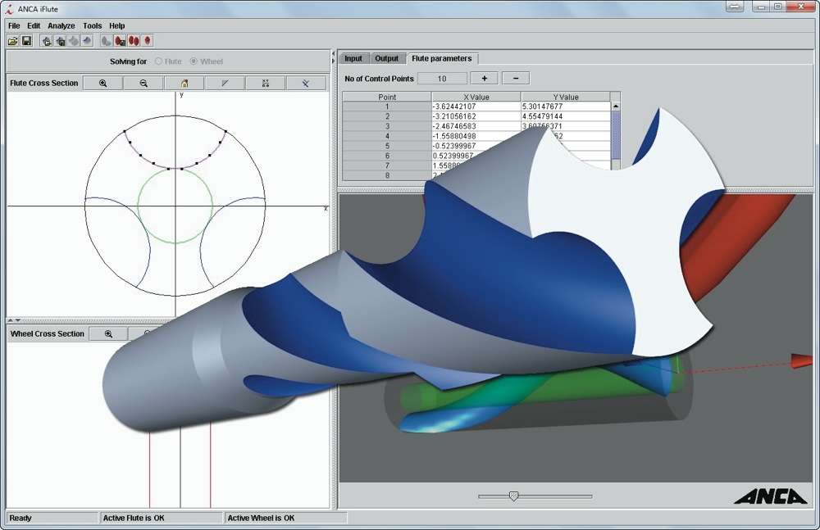Click the faded gray flute toolbar icon
The height and width of the screenshot is (530, 820).
[x=74, y=41]
